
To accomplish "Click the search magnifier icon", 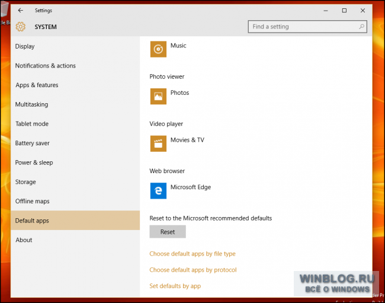I will pos(361,27).
